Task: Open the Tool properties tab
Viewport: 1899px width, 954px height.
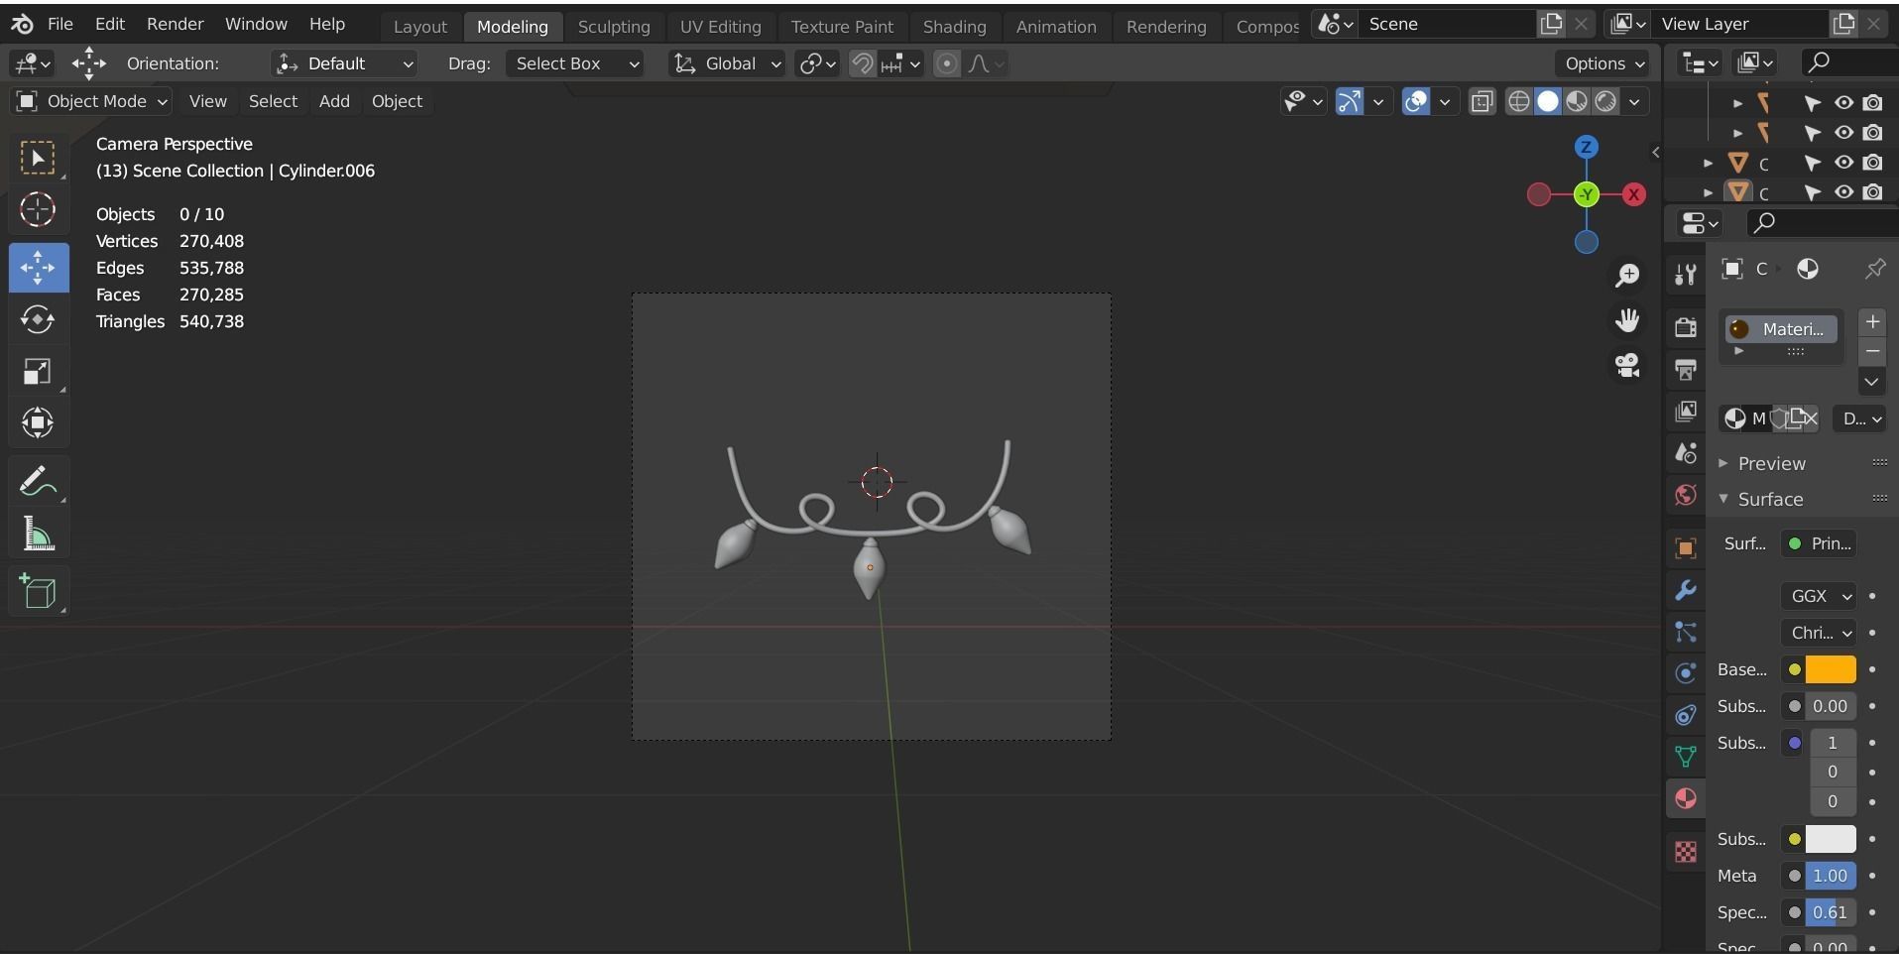Action: tap(1685, 275)
